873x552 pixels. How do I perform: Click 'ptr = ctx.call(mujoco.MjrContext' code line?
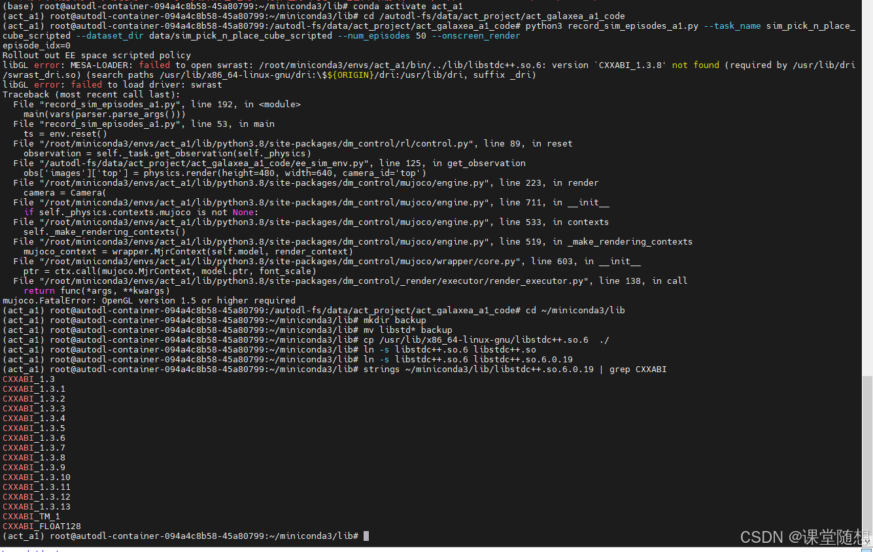[x=170, y=271]
